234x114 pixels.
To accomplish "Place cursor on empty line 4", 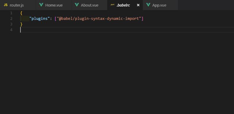I will coord(127,30).
